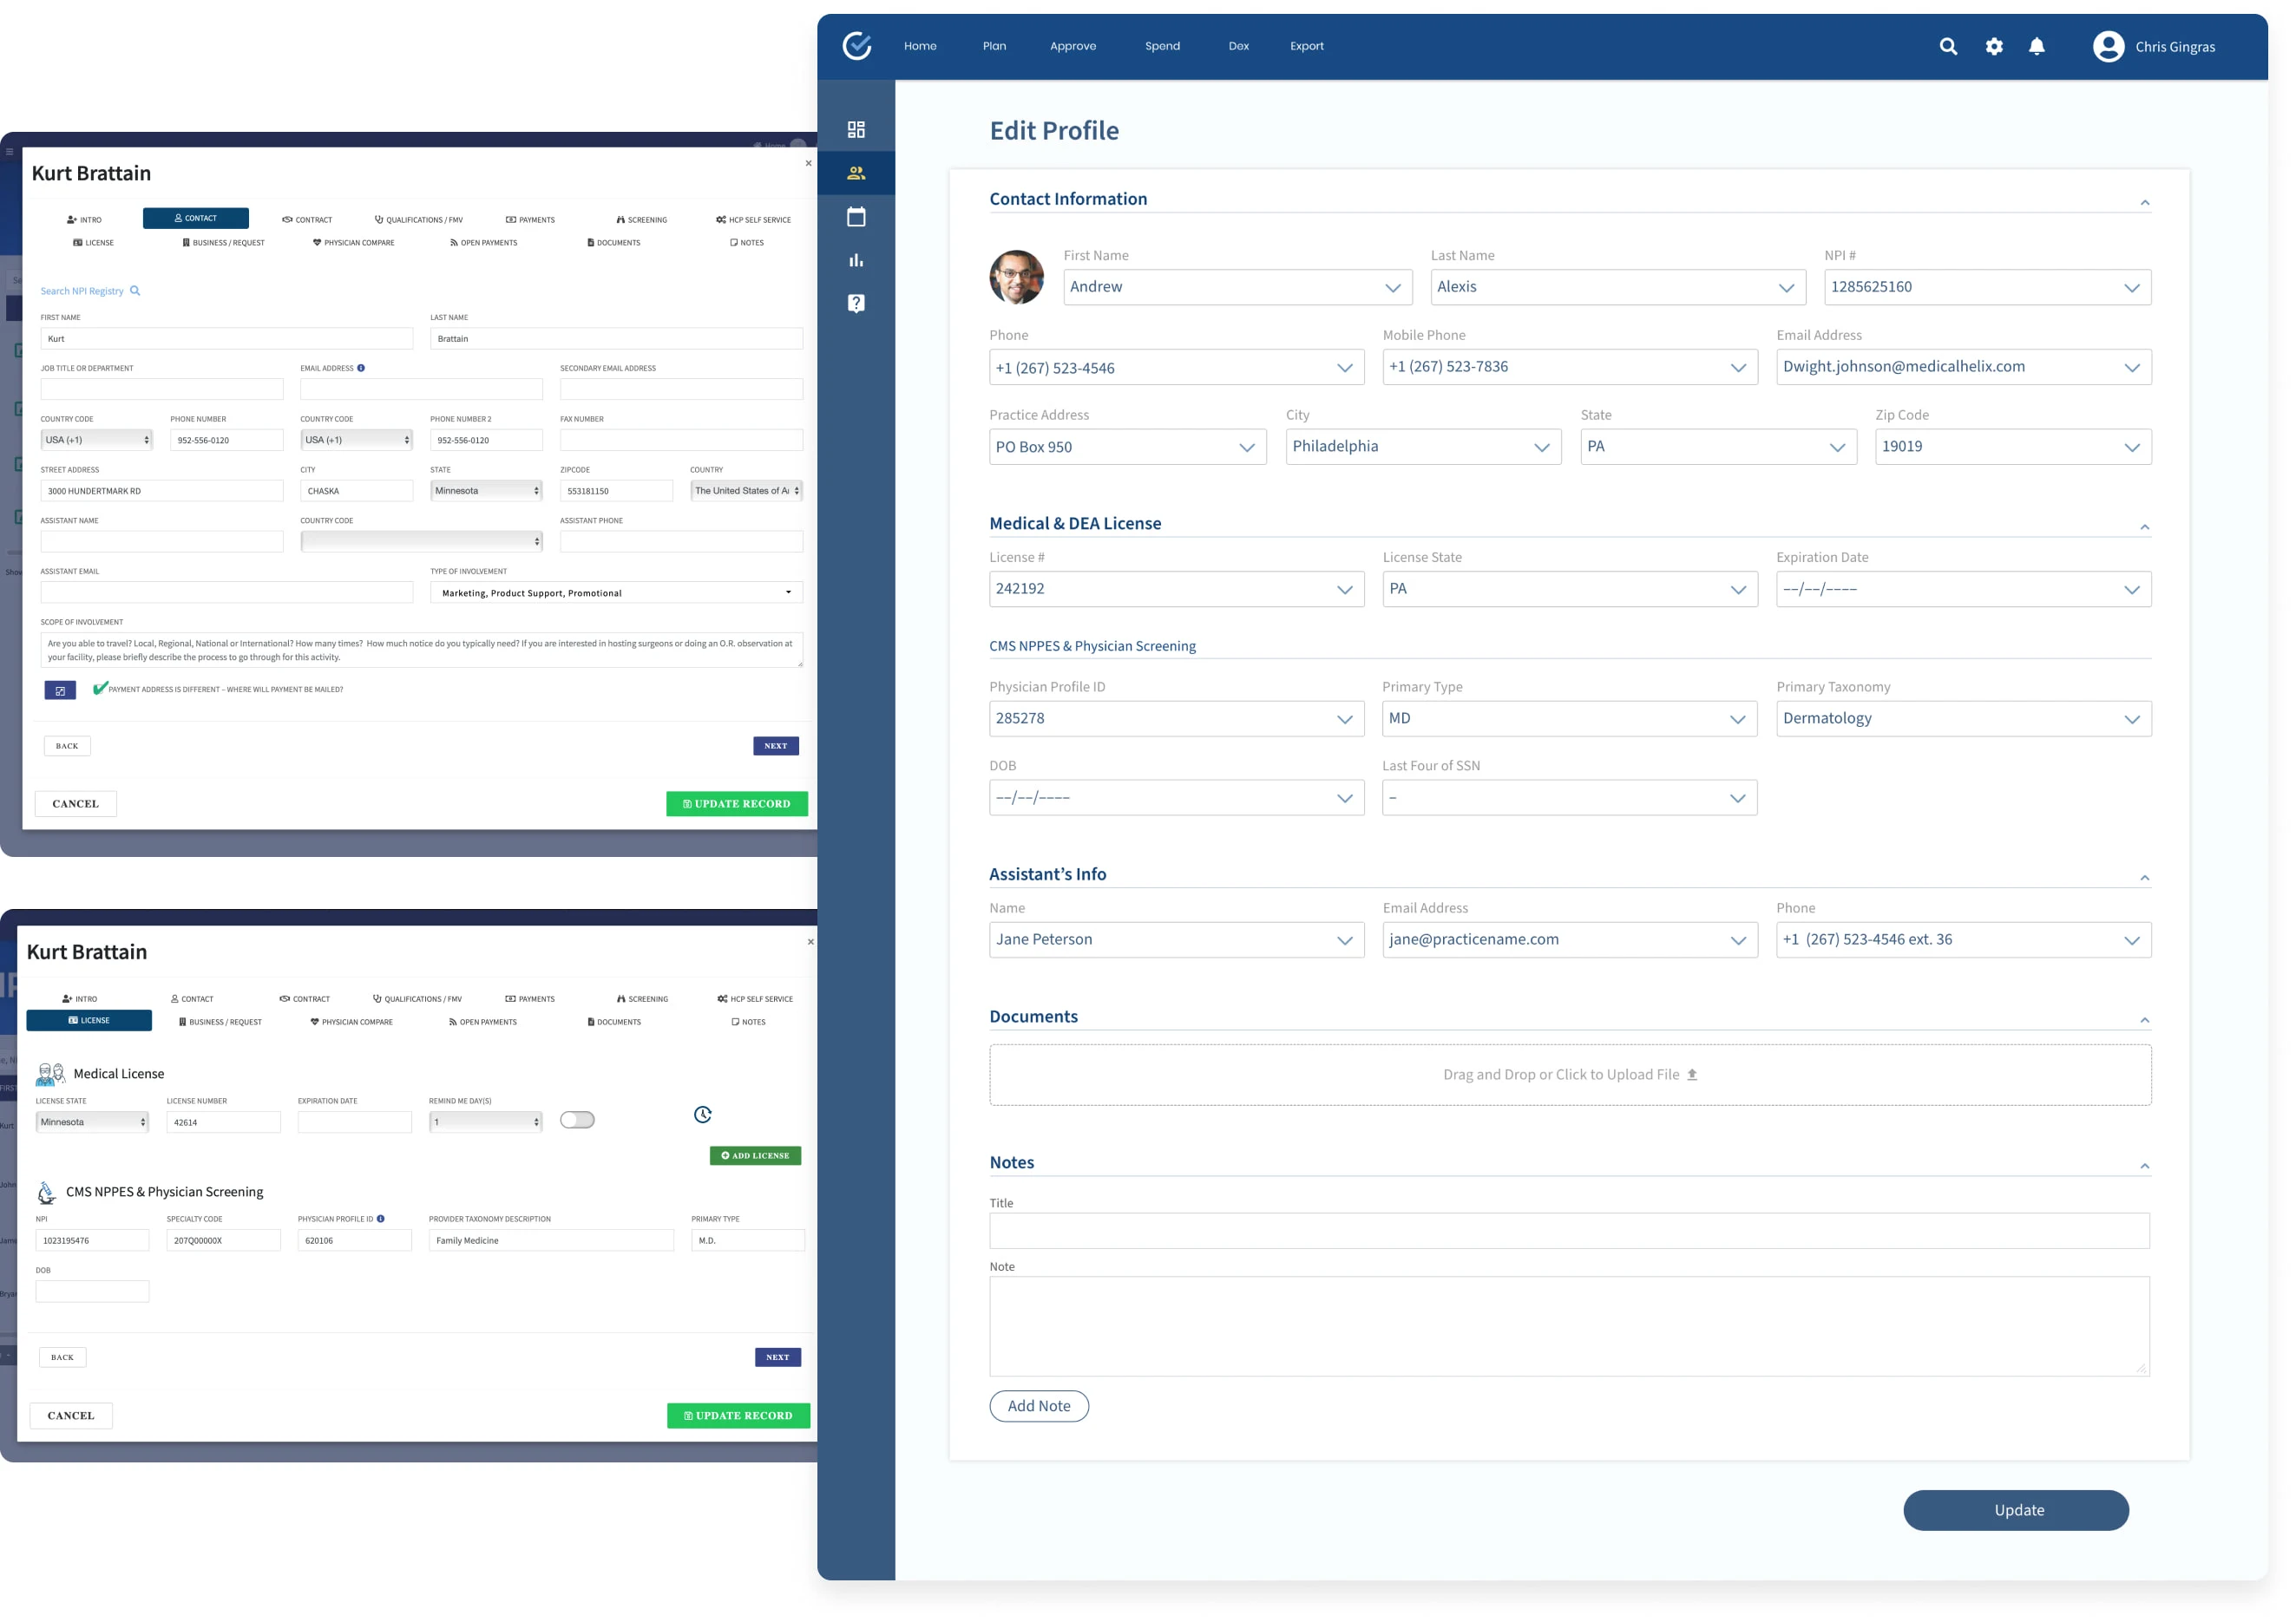Click the small blue checkbox button beside payment text

pyautogui.click(x=60, y=690)
